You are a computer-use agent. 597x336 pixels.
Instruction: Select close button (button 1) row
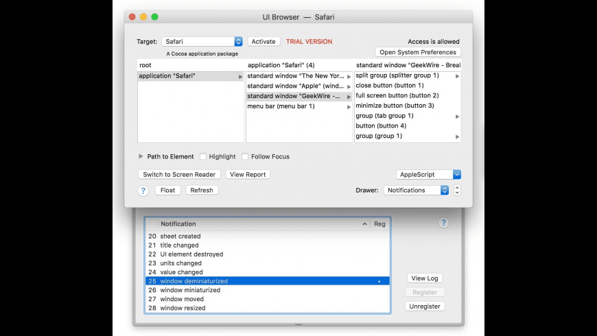pos(408,86)
